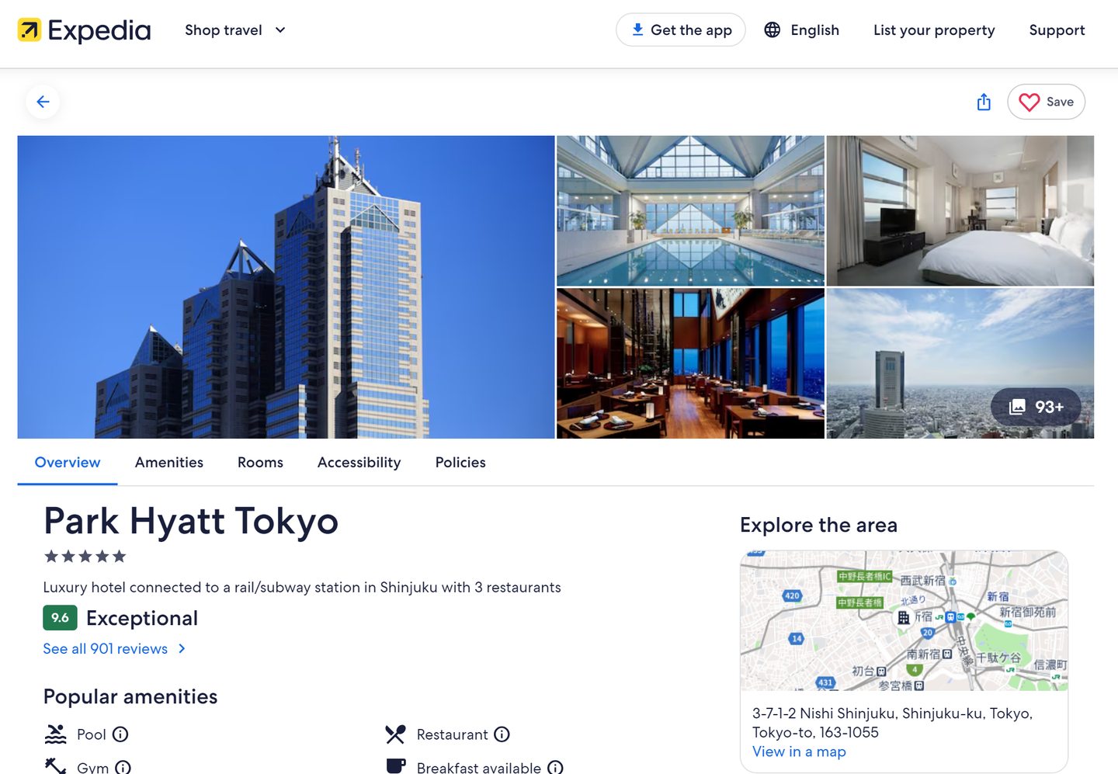1118x774 pixels.
Task: Click the hotel building marker on map
Action: (904, 618)
